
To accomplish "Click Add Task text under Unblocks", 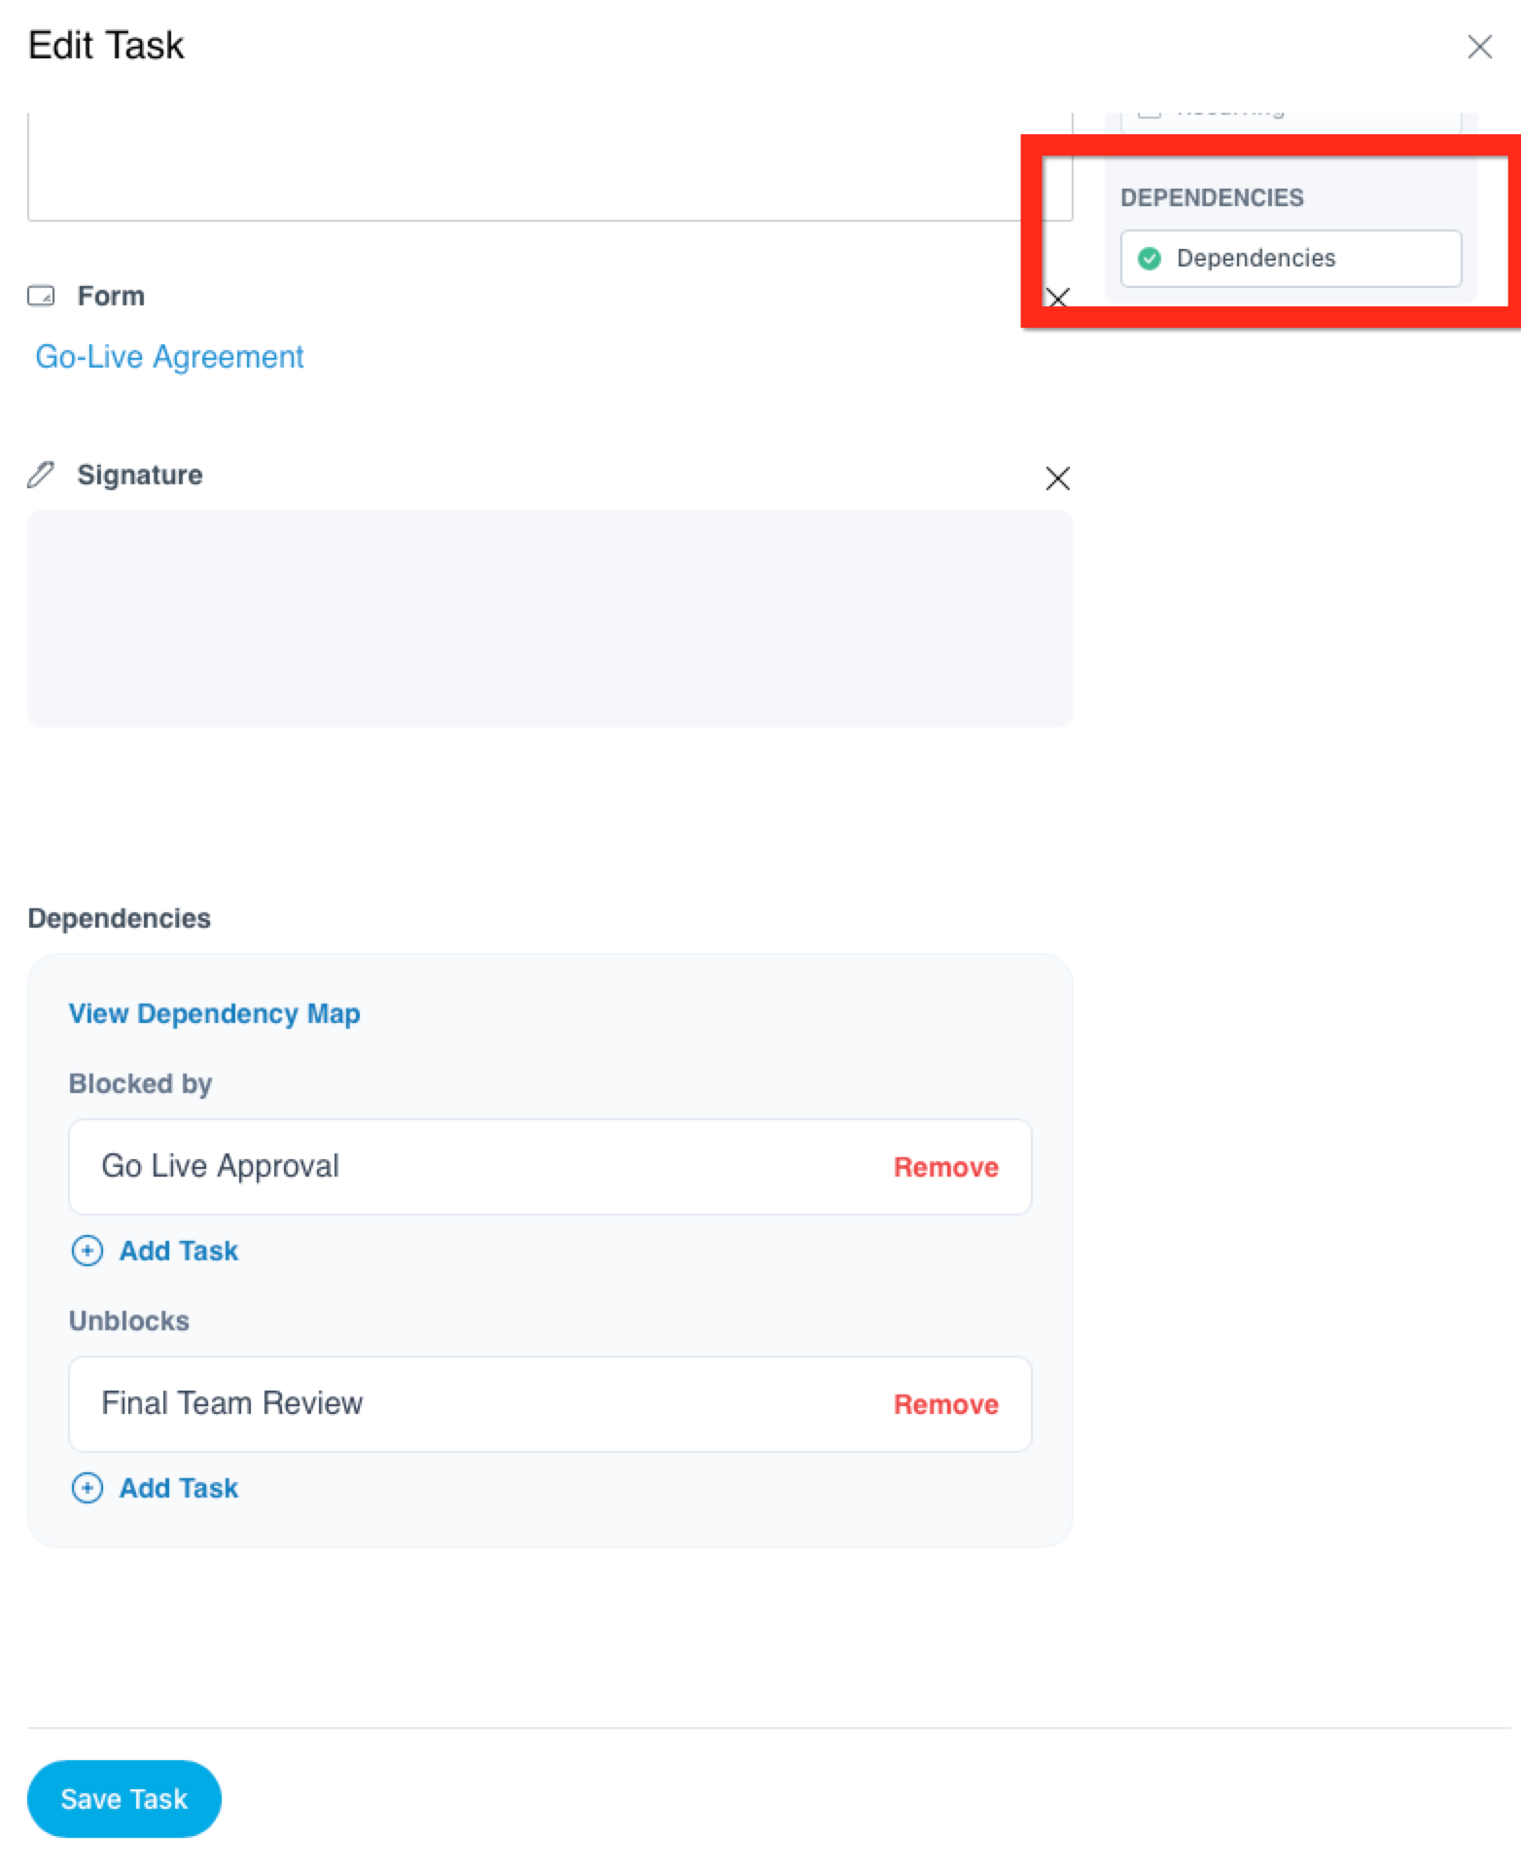I will coord(179,1488).
